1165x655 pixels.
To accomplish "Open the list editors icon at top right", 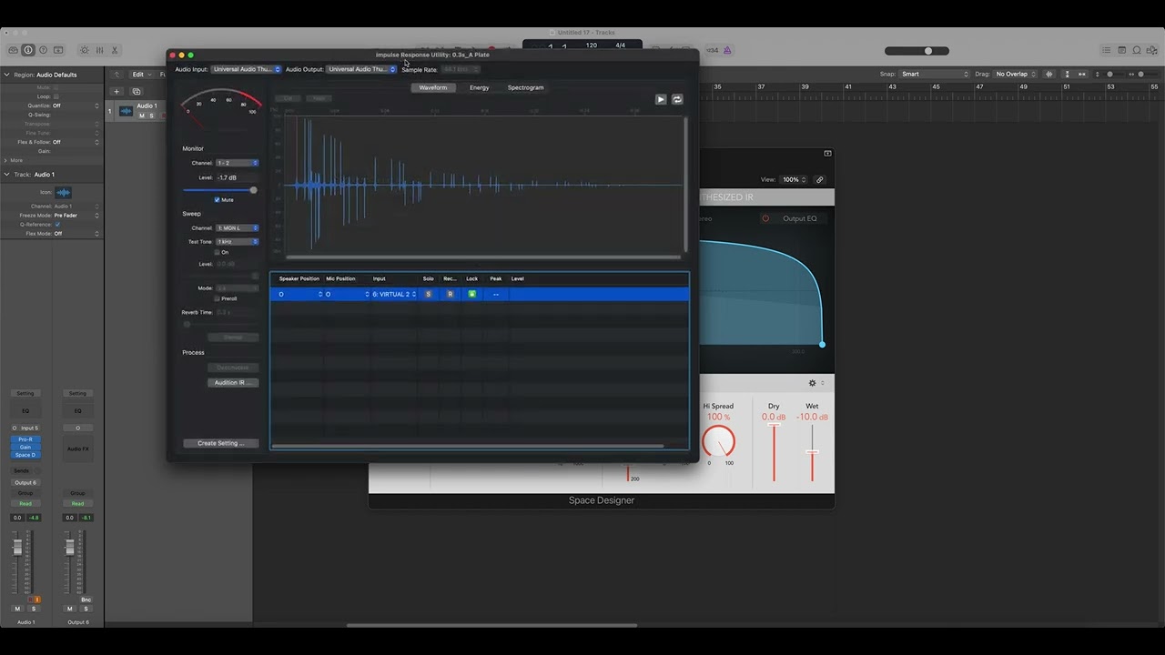I will click(1106, 50).
